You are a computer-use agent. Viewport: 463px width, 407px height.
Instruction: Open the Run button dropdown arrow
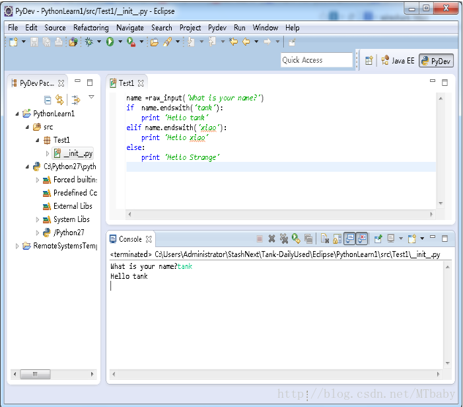click(x=120, y=42)
